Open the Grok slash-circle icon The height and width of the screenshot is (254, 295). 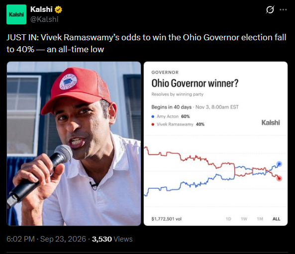click(x=270, y=9)
